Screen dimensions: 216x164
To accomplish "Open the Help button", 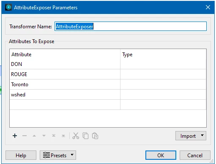I will (x=21, y=155).
